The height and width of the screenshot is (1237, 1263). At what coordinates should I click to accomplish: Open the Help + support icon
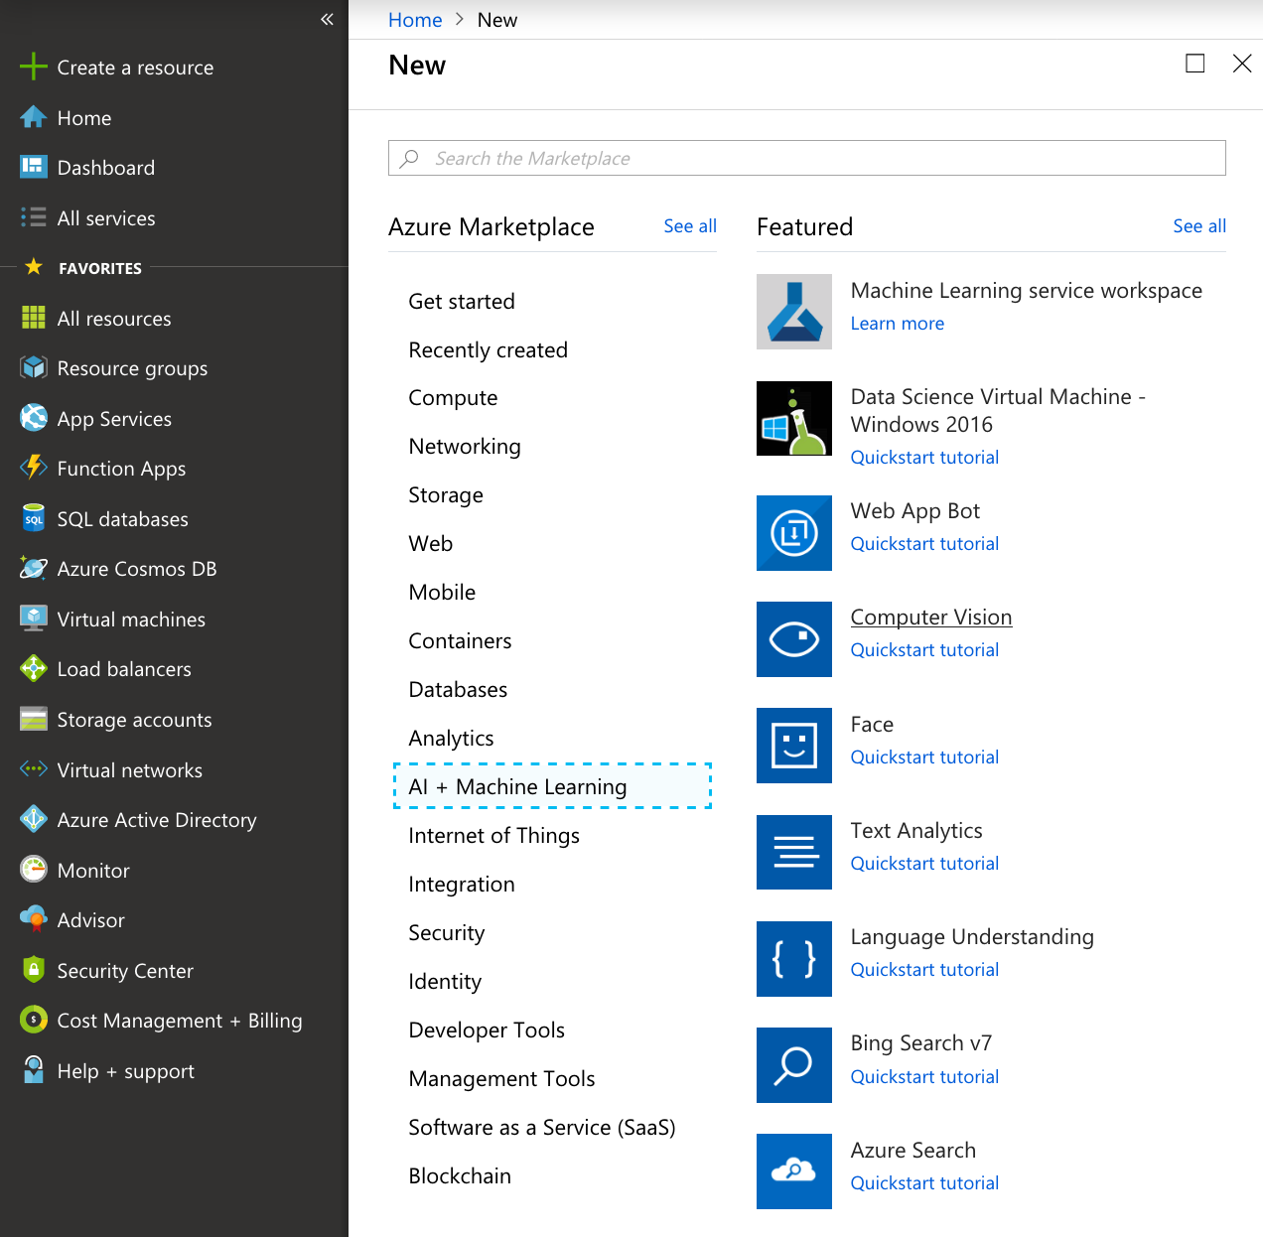[x=34, y=1070]
